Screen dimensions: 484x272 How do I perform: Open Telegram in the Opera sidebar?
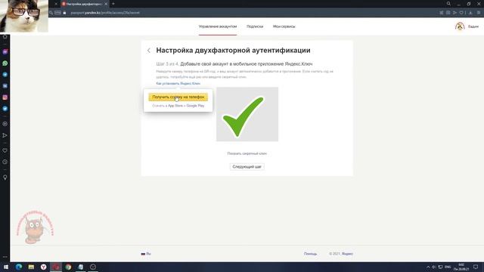point(5,75)
